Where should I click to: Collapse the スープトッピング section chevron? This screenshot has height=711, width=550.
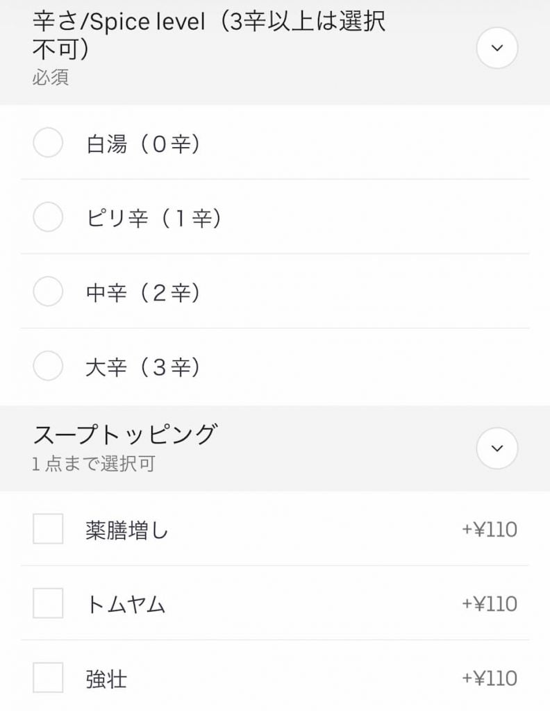[x=497, y=449]
